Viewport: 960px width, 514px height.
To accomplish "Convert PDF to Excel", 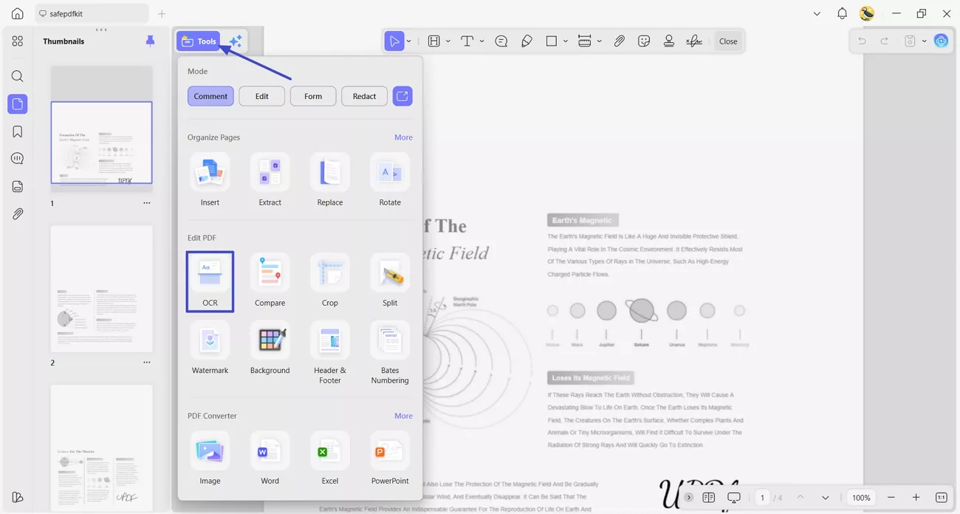I will point(329,459).
